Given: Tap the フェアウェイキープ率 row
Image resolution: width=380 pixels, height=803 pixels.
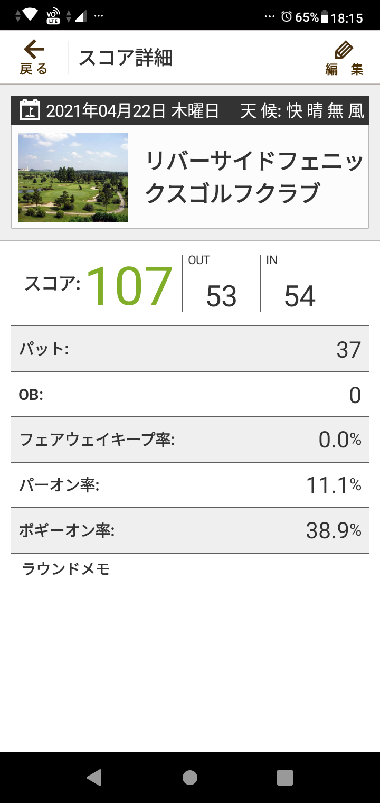Looking at the screenshot, I should coord(190,440).
